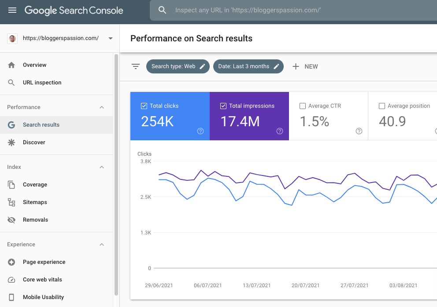Edit the Search type: Web filter chip
The image size is (437, 307).
[178, 66]
